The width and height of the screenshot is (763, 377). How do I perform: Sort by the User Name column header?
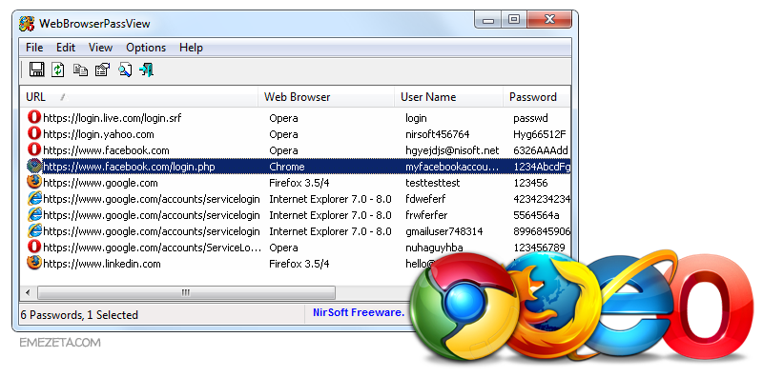[448, 97]
